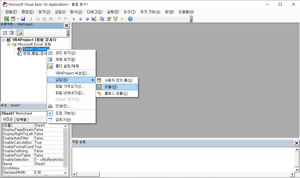Open the insert object dropdown arrow in toolbar

[18, 19]
